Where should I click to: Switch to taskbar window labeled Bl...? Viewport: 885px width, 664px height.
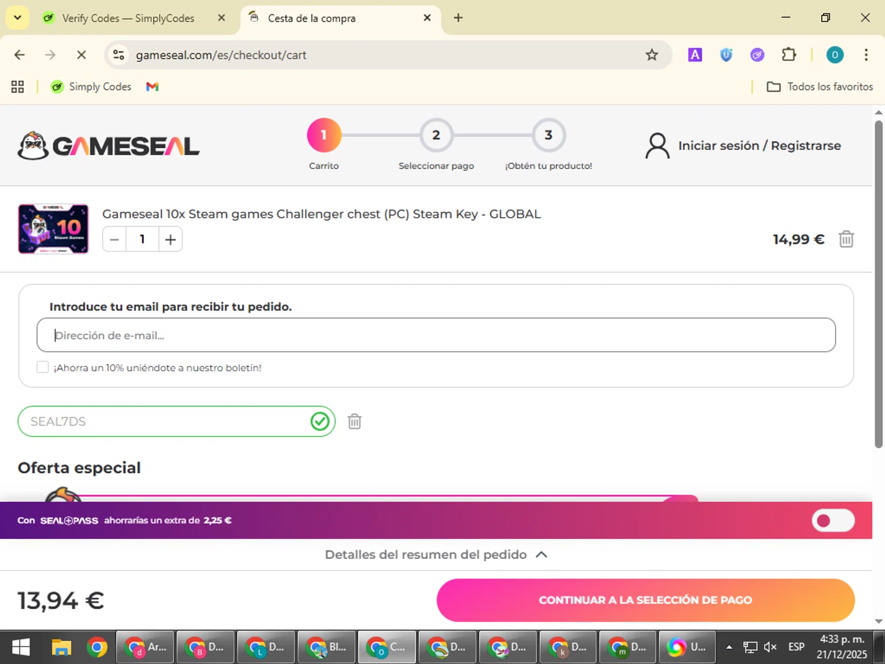click(x=327, y=647)
